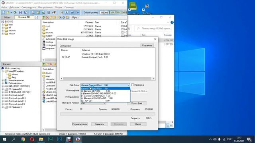Screen dimensions: 255x143
Task: Open the notification center icon
Action: tap(249, 139)
